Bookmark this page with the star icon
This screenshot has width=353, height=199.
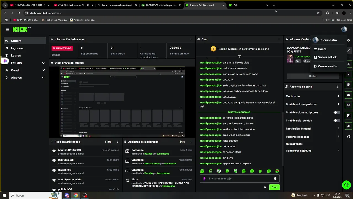[x=318, y=13]
